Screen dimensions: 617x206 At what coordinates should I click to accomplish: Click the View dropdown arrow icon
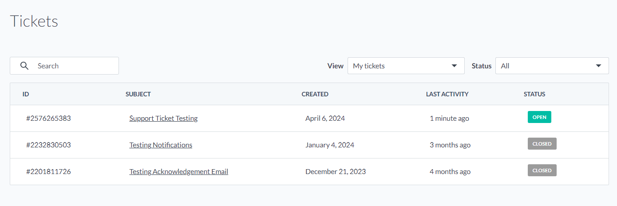[454, 66]
